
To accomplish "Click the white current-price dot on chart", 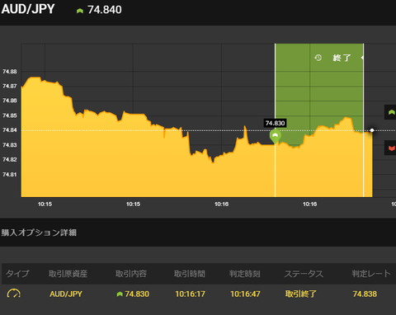I will tap(372, 130).
